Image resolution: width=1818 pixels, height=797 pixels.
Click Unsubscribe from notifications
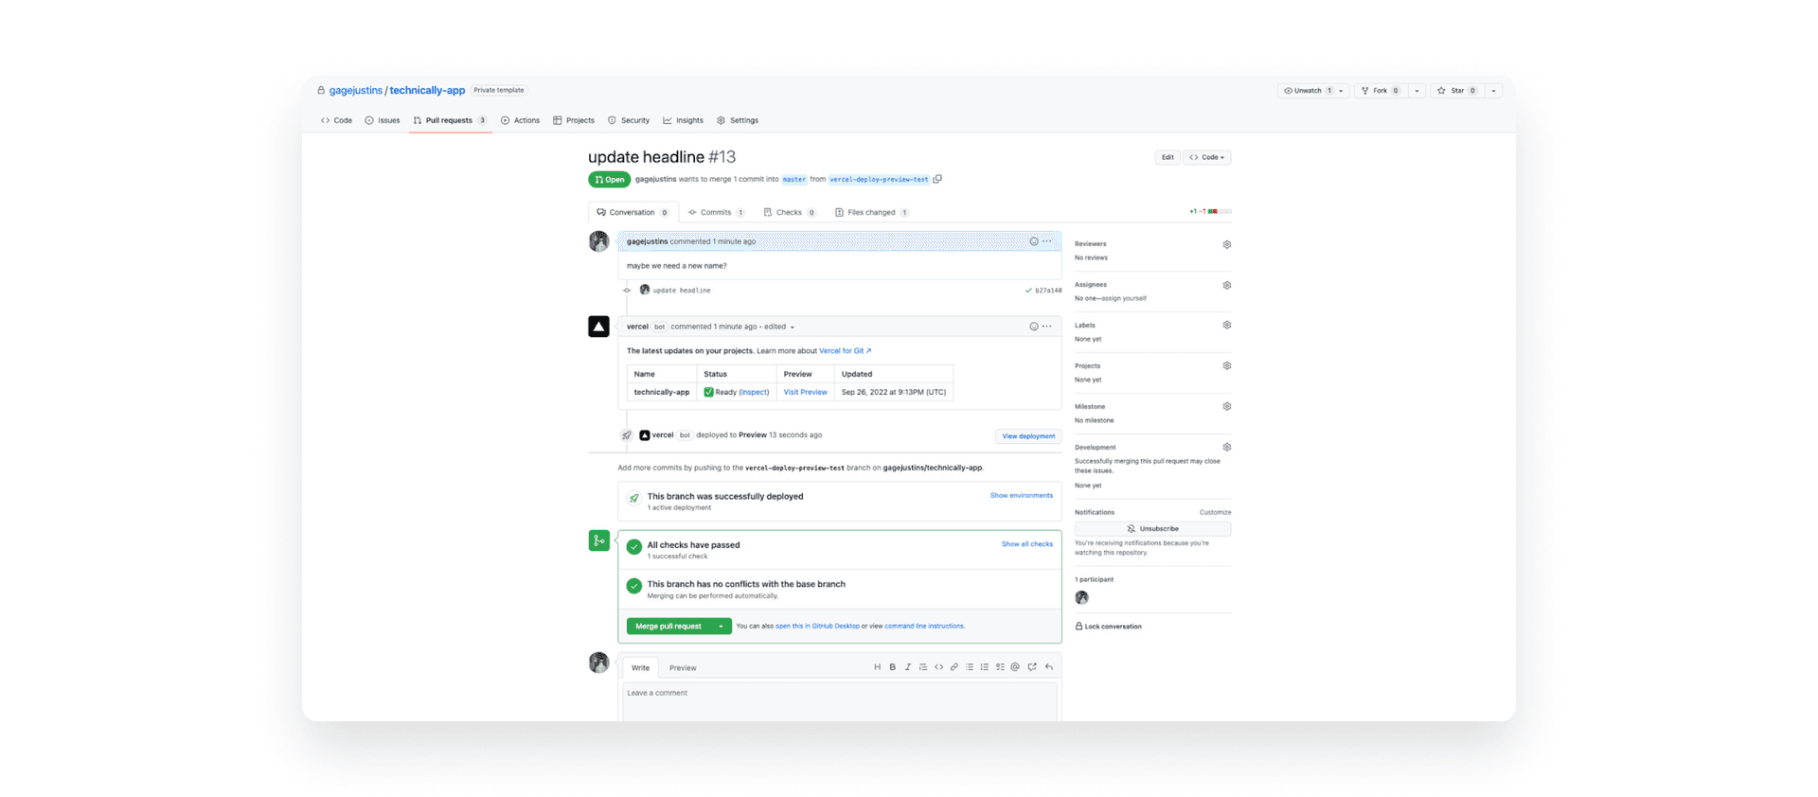coord(1152,529)
